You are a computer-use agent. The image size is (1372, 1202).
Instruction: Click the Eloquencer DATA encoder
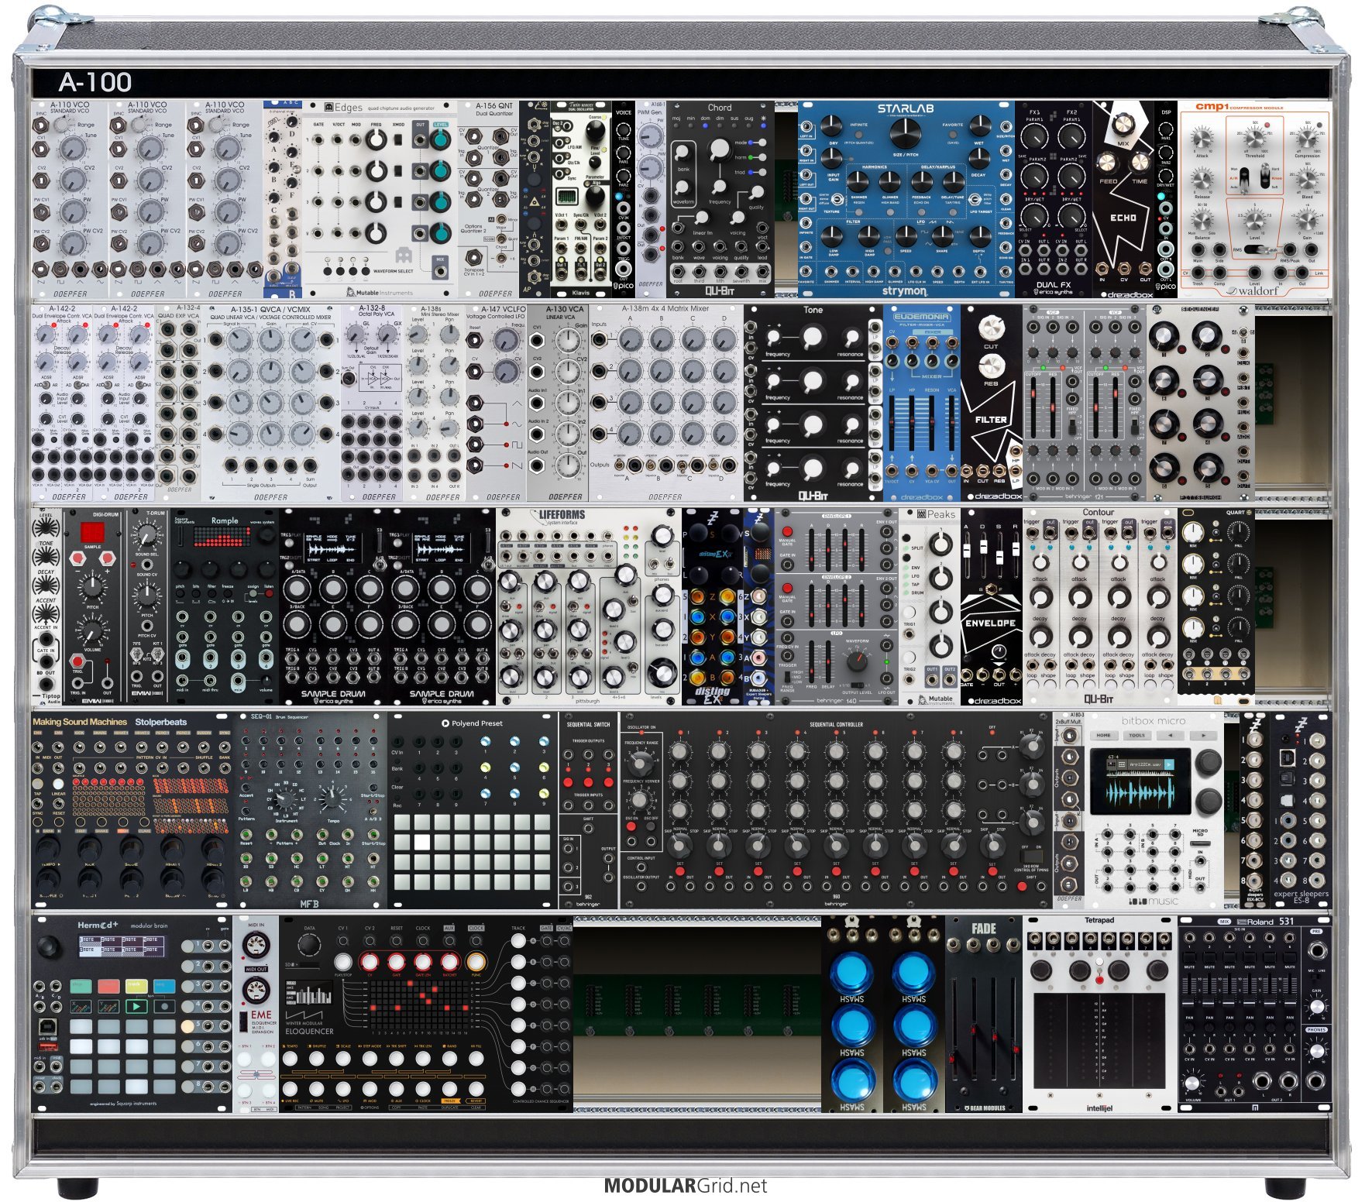309,945
